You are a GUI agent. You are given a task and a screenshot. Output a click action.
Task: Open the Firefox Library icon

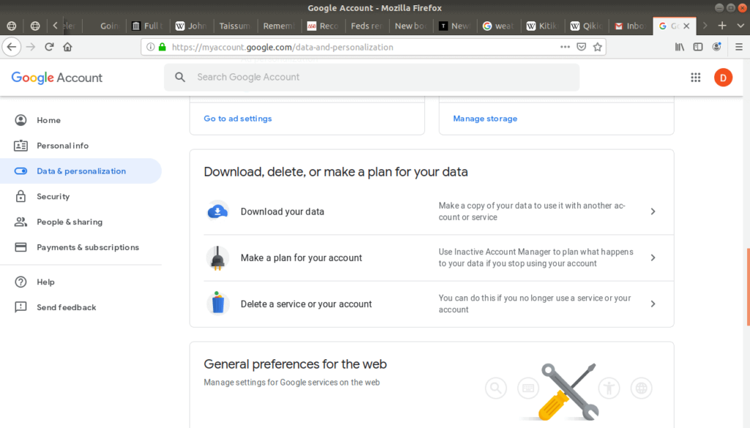point(680,47)
